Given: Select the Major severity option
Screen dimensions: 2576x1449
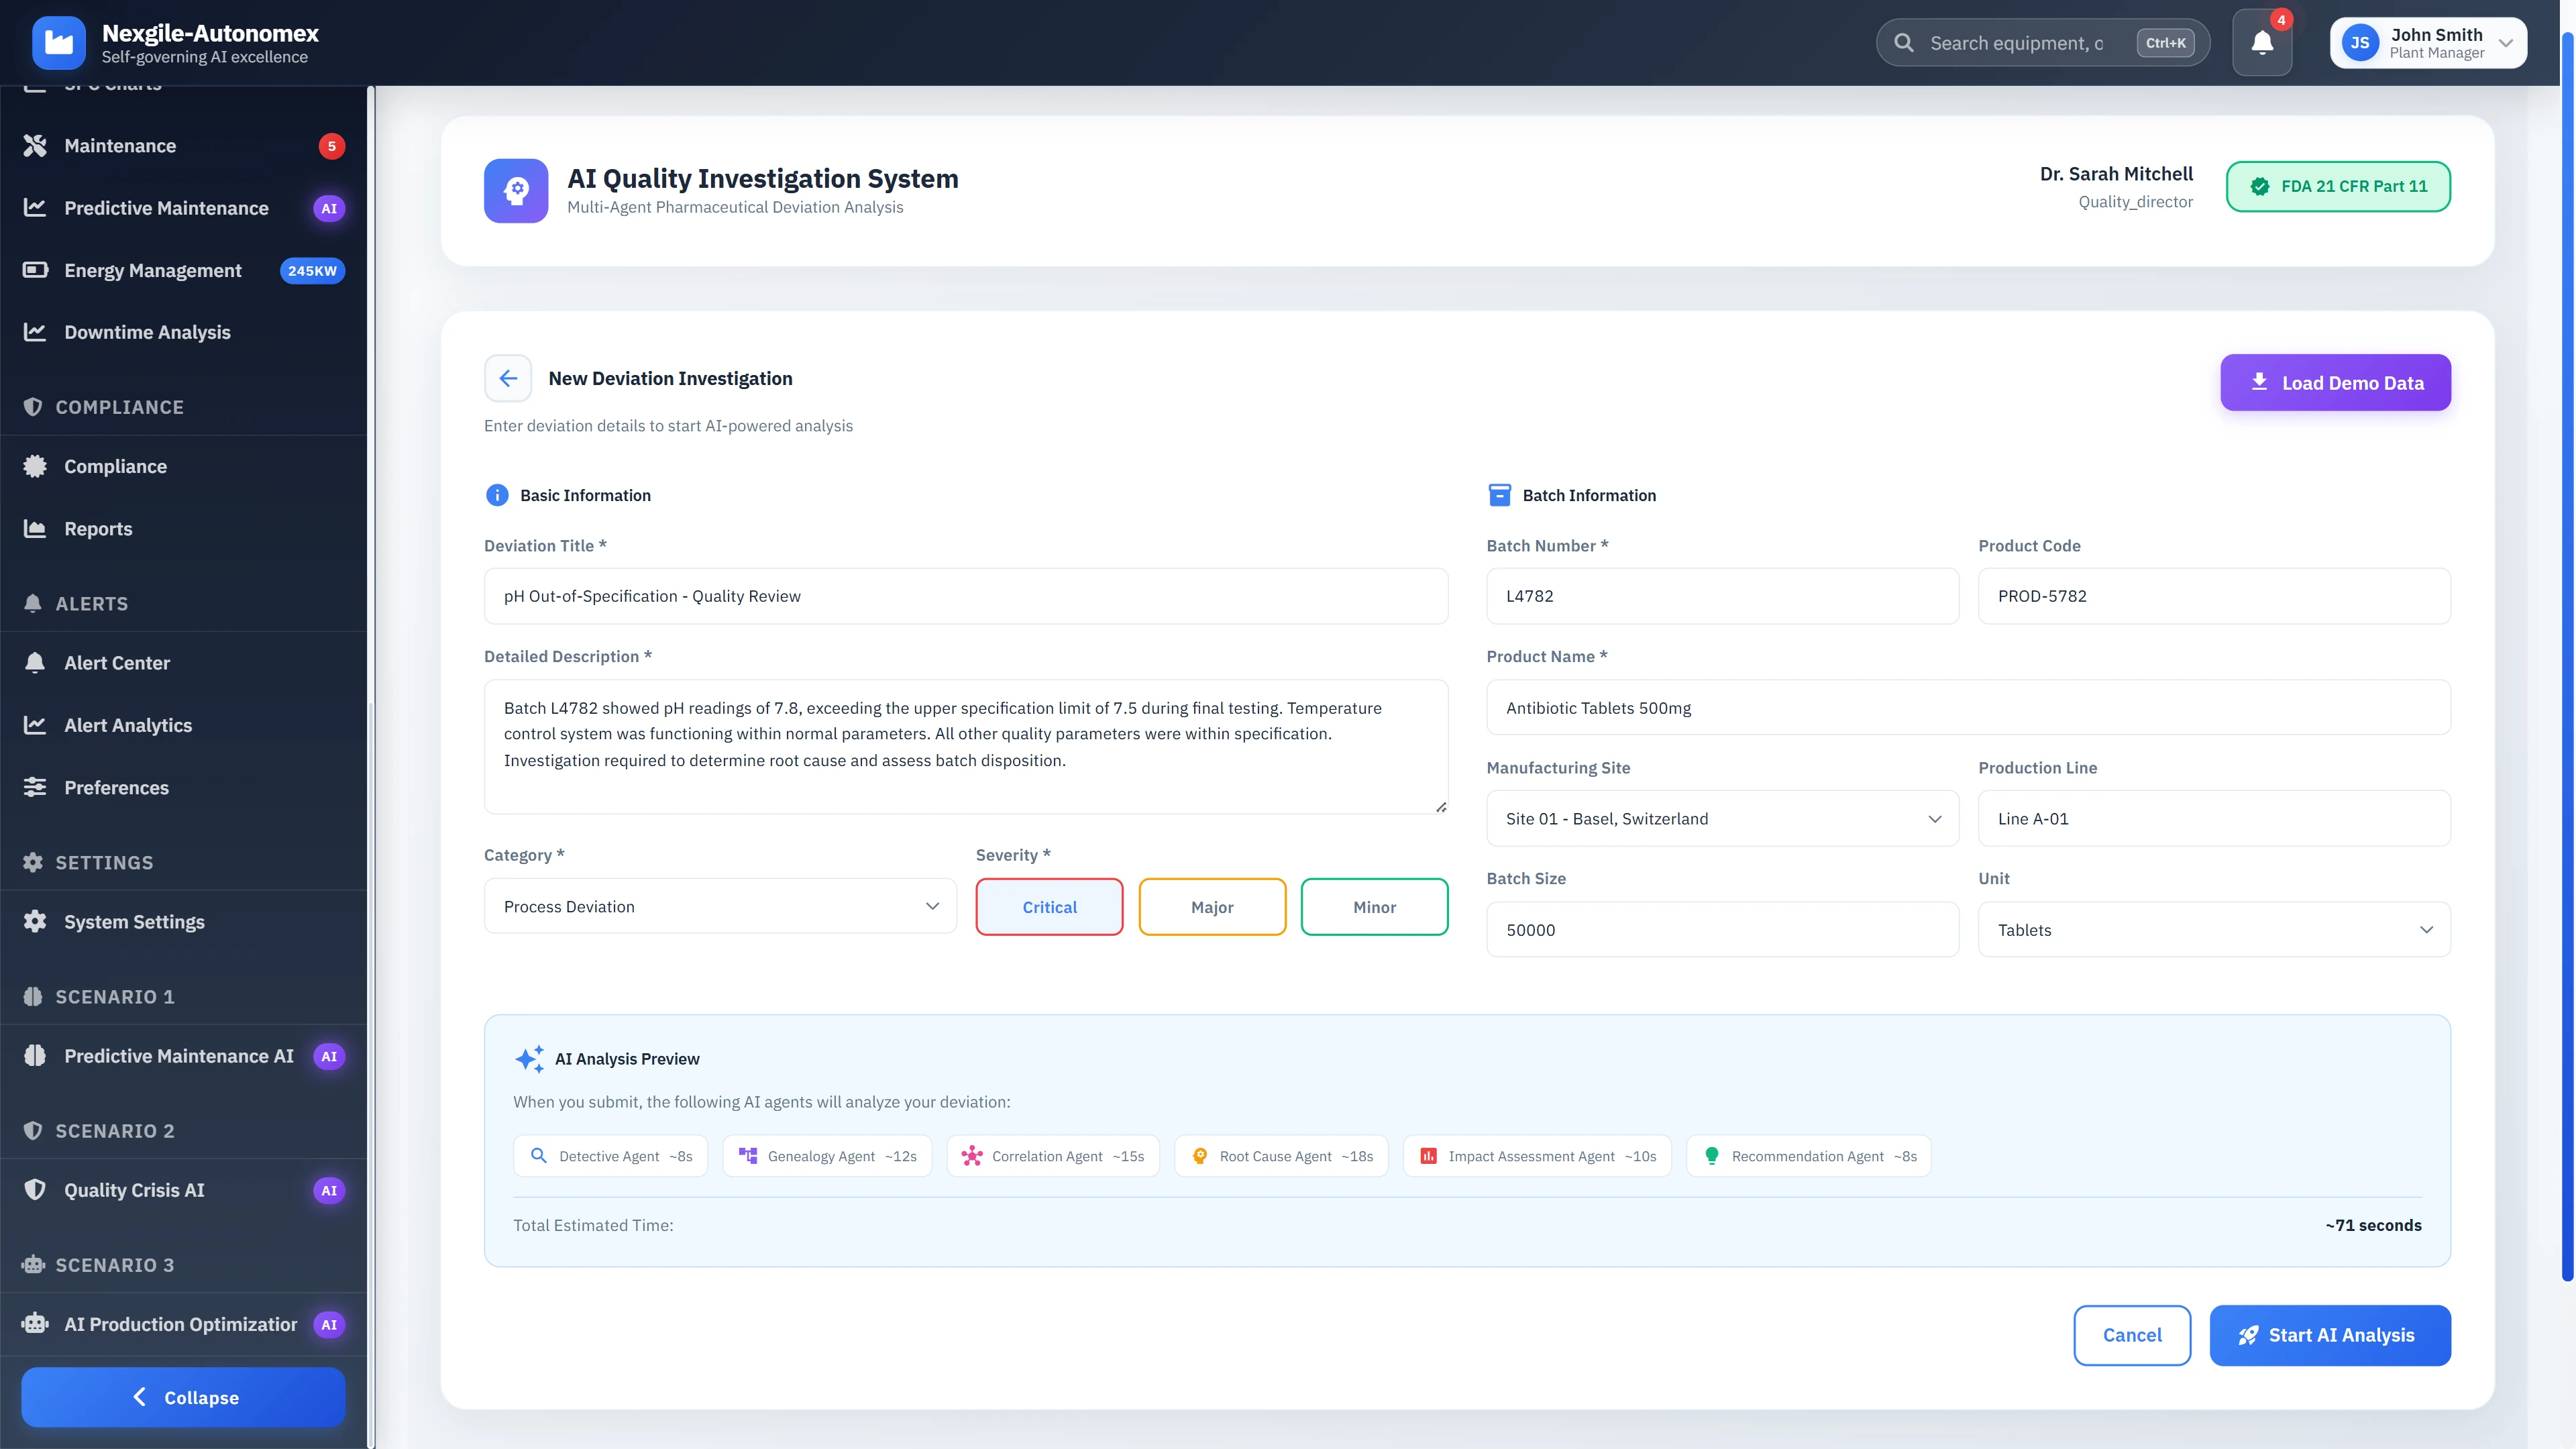Looking at the screenshot, I should (1212, 907).
